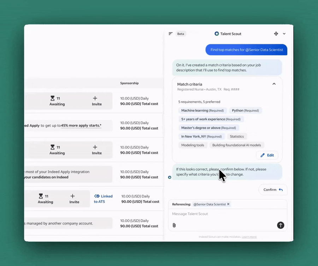318x266 pixels.
Task: Click the move handle icon beside the chevron
Action: [x=276, y=34]
